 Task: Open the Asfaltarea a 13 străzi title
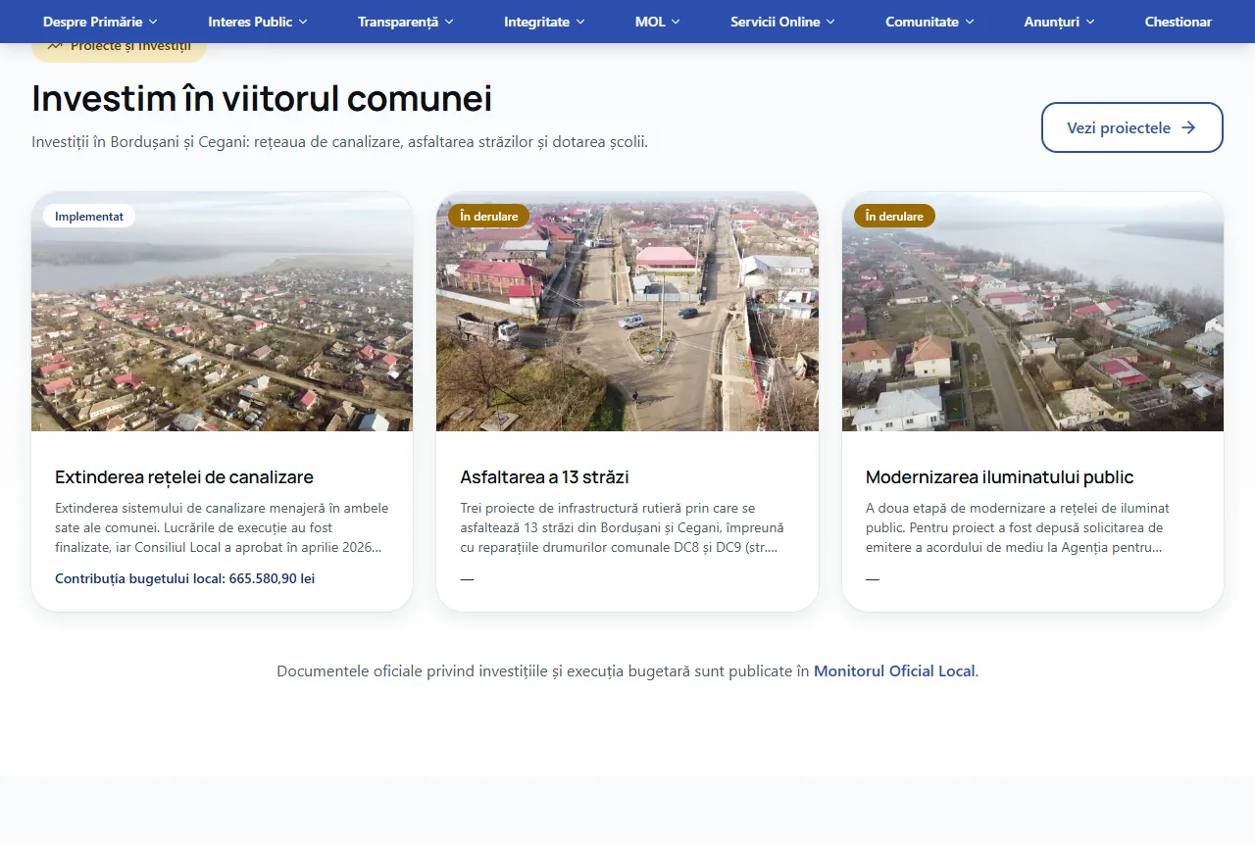coord(544,477)
